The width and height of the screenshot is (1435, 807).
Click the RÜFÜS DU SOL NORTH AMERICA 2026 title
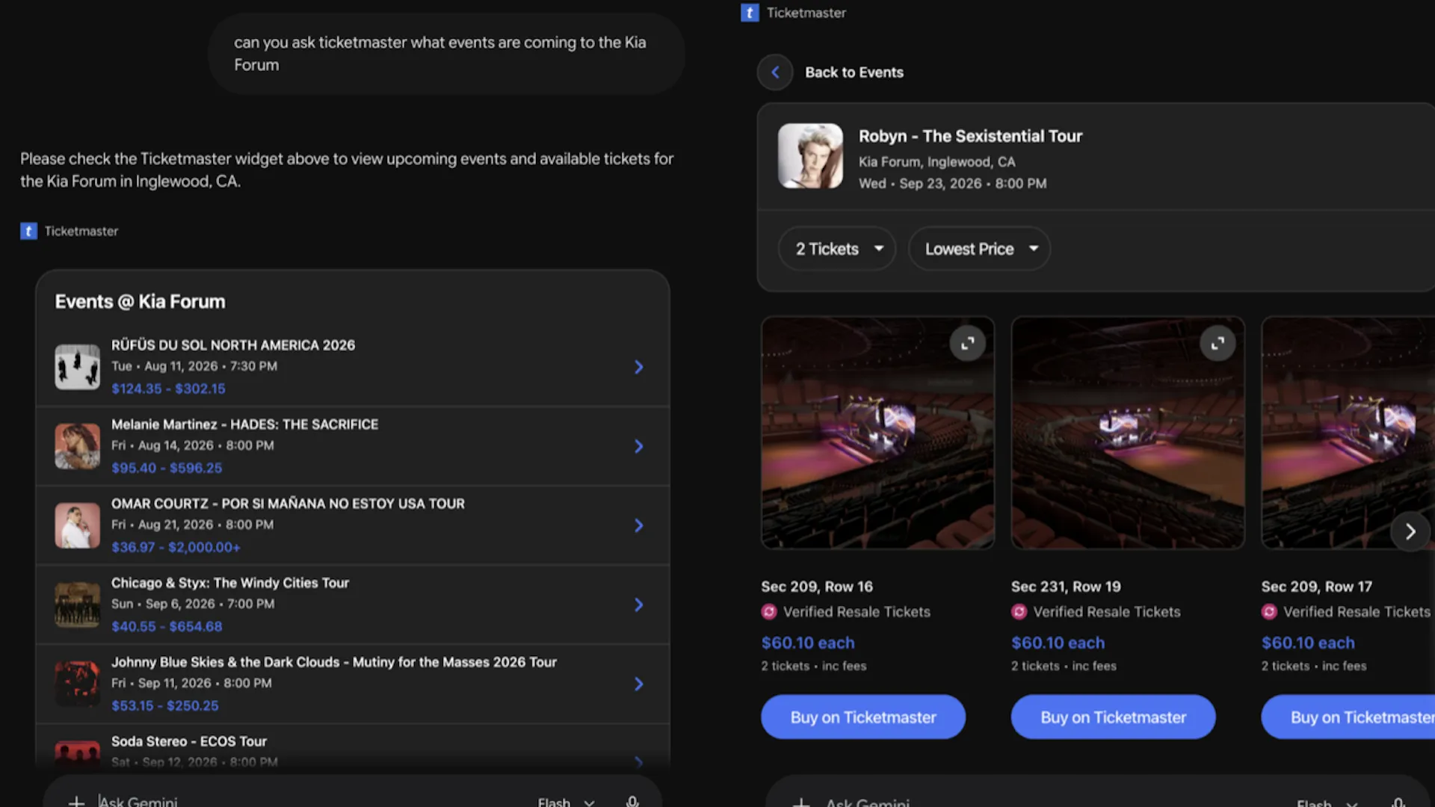[233, 345]
